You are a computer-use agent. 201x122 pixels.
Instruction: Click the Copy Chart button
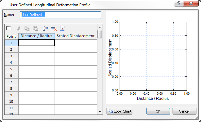tap(119, 111)
